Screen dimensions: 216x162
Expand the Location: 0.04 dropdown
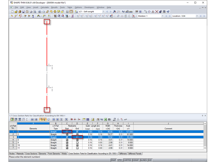[197, 16]
